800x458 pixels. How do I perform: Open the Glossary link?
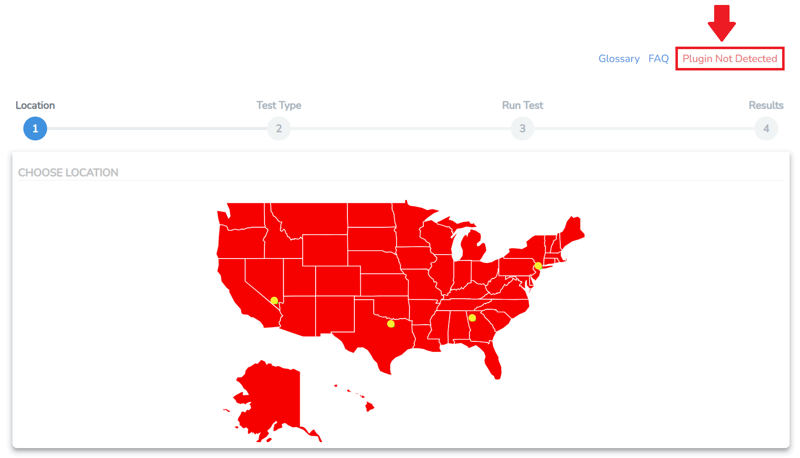[x=619, y=59]
